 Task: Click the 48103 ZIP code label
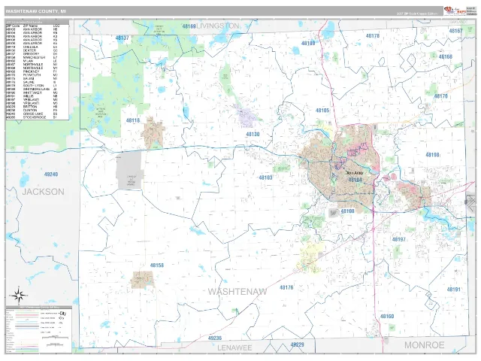pos(265,177)
